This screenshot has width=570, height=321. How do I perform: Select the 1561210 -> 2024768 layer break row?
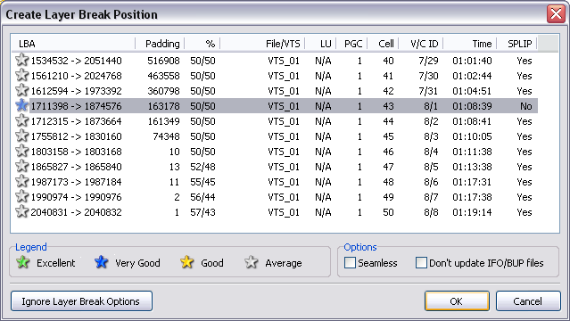(275, 76)
